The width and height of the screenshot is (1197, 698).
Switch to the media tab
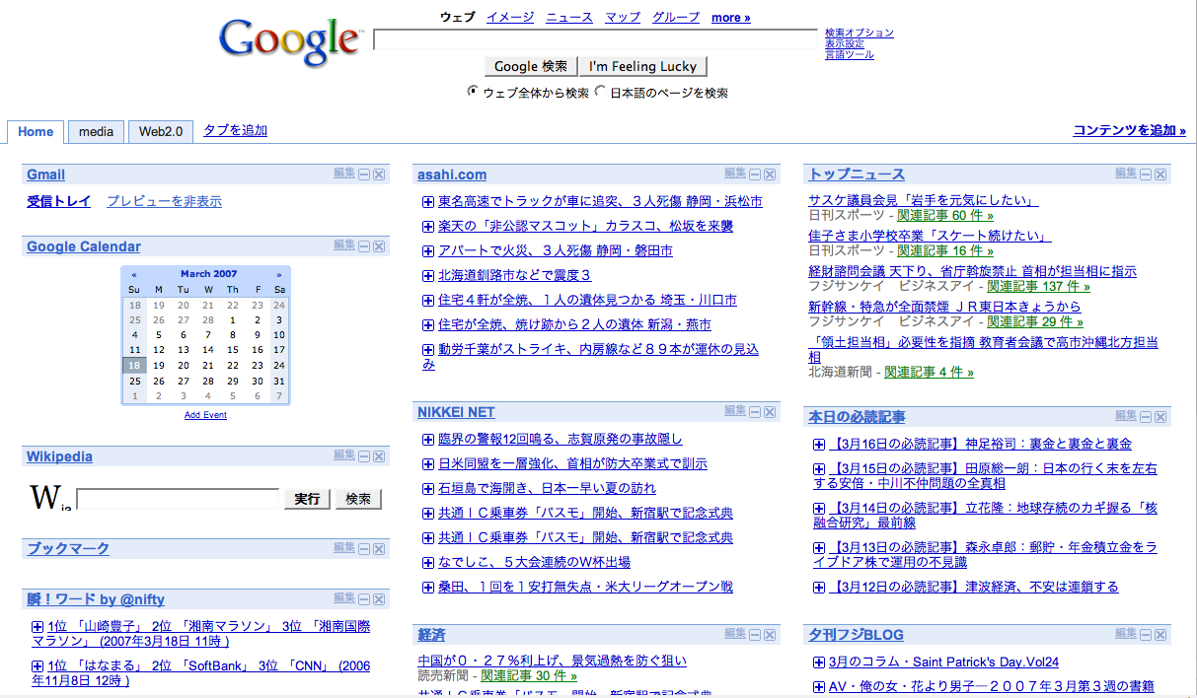pos(97,132)
